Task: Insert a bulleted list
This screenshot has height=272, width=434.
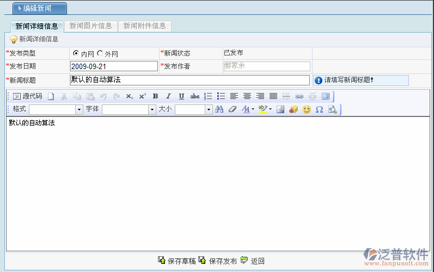Action: pos(221,96)
